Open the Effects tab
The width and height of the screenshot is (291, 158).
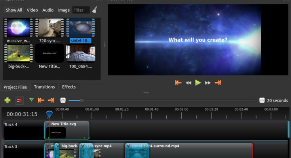[69, 87]
